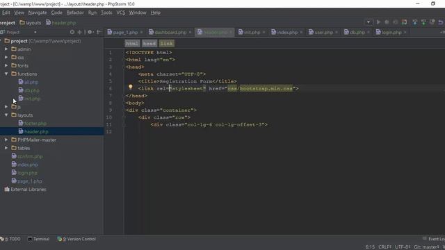Click the Git: master branch widget

coord(426,247)
